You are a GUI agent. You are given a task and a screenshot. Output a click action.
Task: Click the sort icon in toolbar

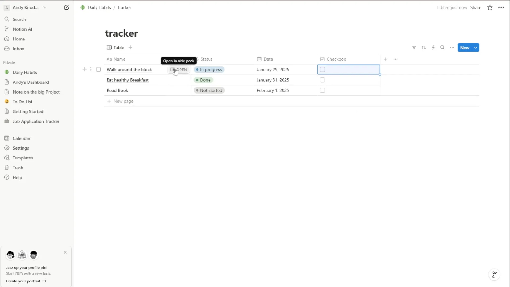[x=423, y=47]
